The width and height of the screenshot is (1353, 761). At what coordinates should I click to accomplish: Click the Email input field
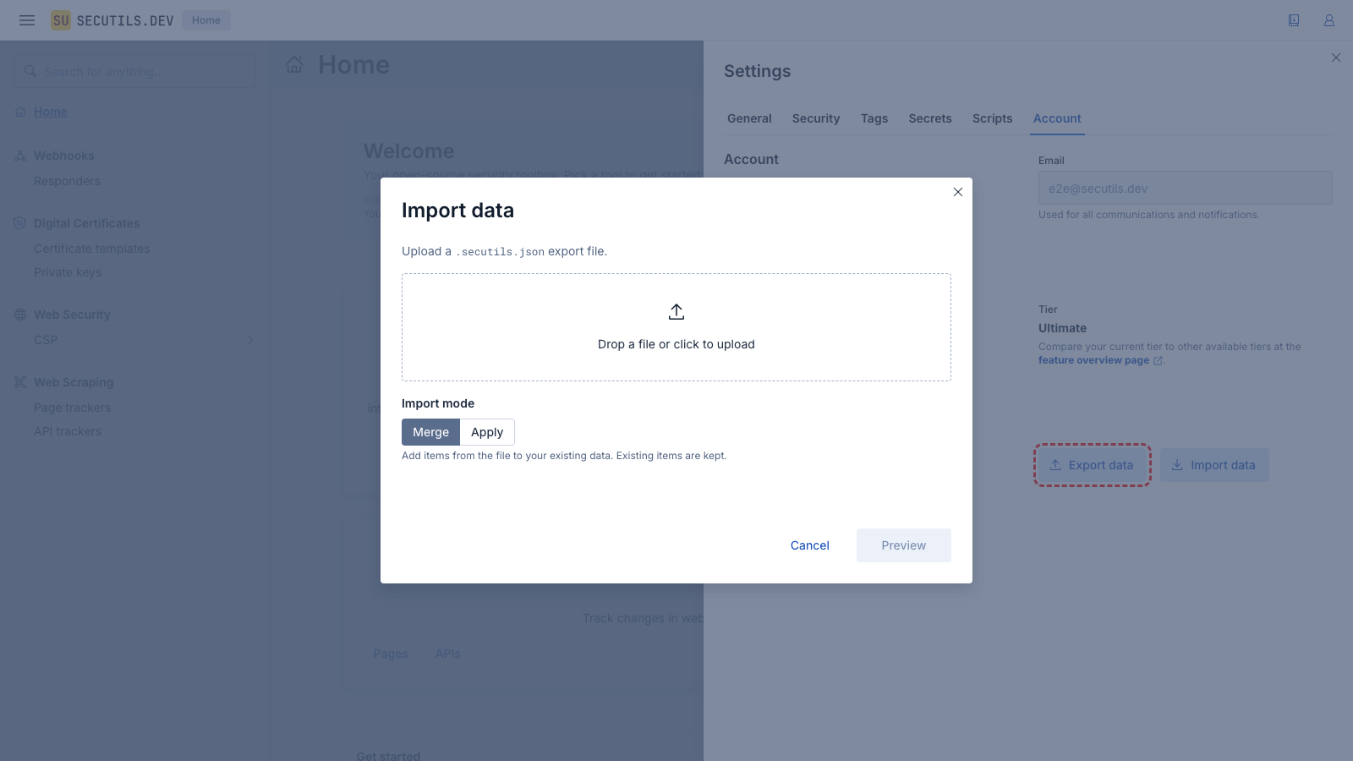click(x=1185, y=189)
